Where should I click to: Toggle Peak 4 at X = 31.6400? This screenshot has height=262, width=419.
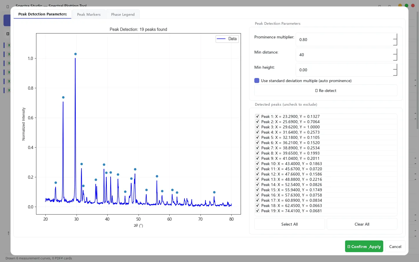[258, 132]
